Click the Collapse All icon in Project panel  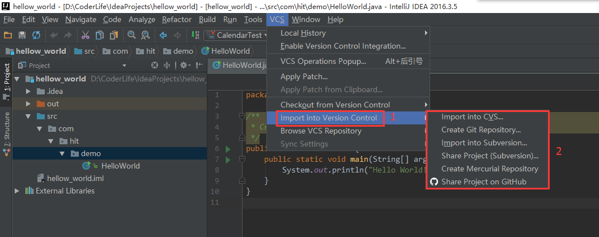click(x=167, y=65)
